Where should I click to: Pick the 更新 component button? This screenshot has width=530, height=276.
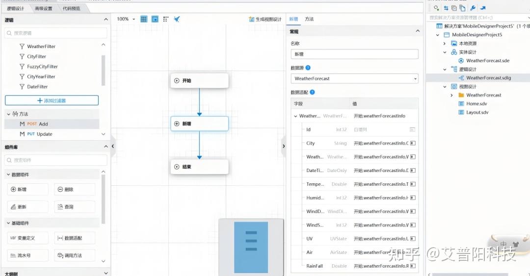(27, 207)
